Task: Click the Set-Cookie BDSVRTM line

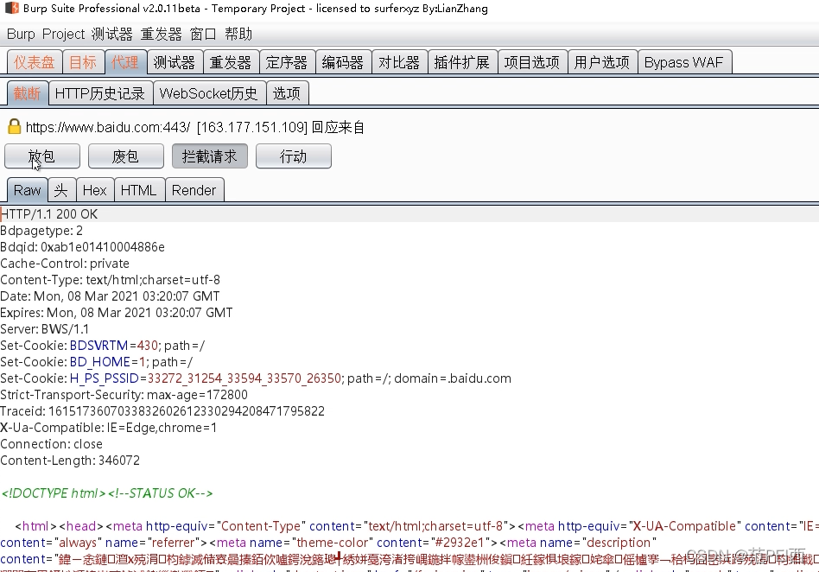Action: [102, 346]
